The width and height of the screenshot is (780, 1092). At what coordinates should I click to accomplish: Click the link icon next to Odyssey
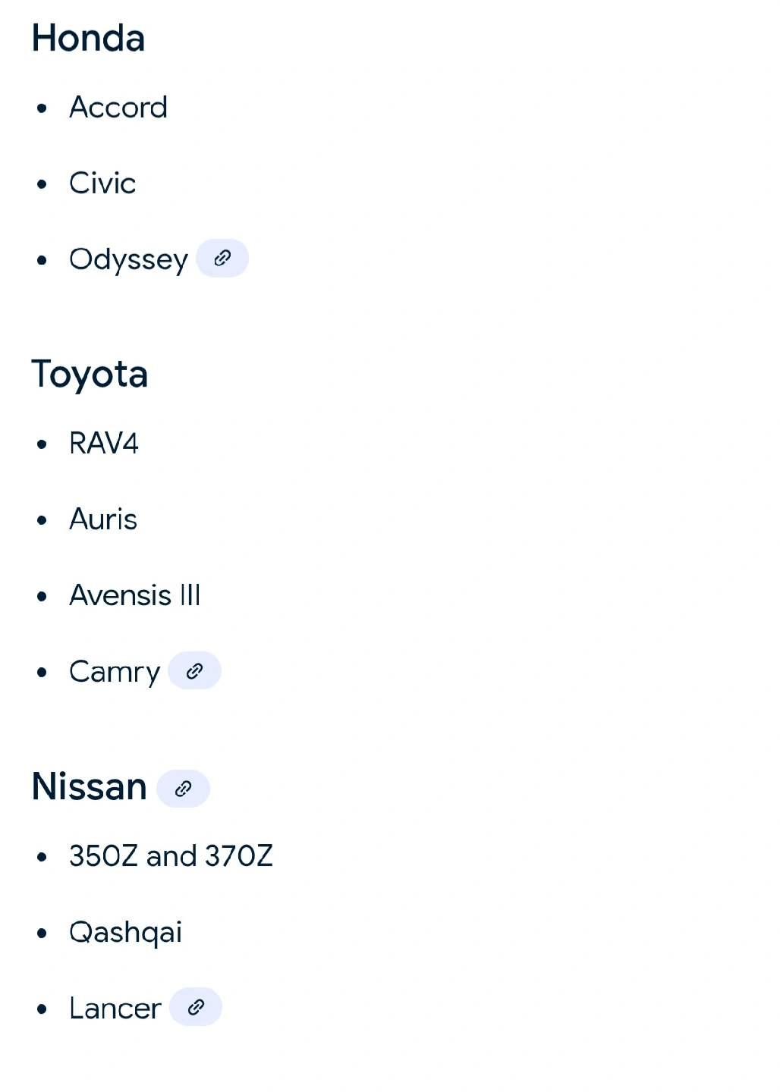pyautogui.click(x=222, y=259)
